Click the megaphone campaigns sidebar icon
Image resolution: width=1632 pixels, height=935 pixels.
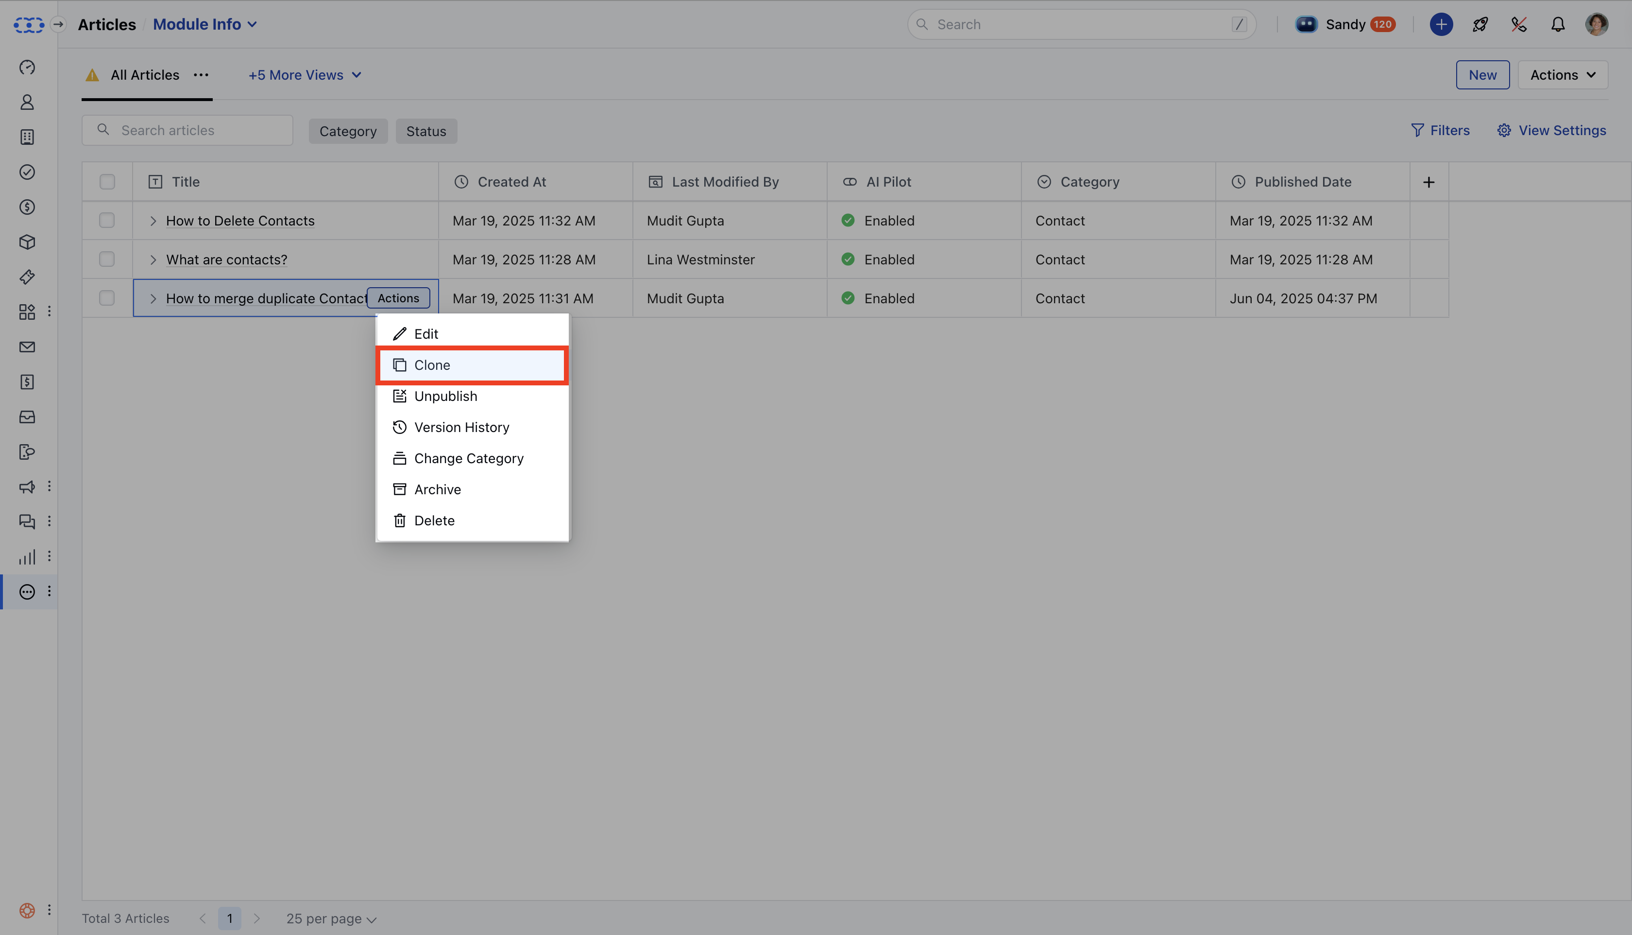pyautogui.click(x=27, y=487)
